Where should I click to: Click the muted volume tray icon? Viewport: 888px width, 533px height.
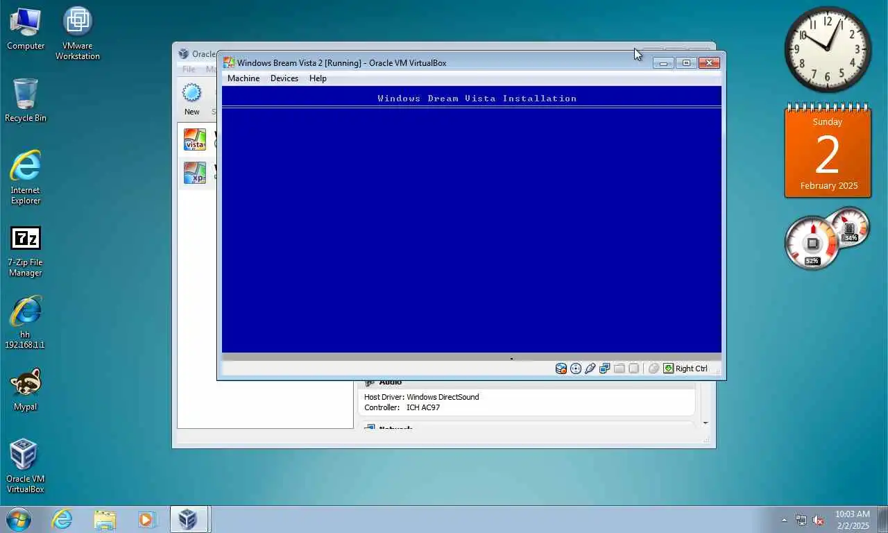[818, 520]
